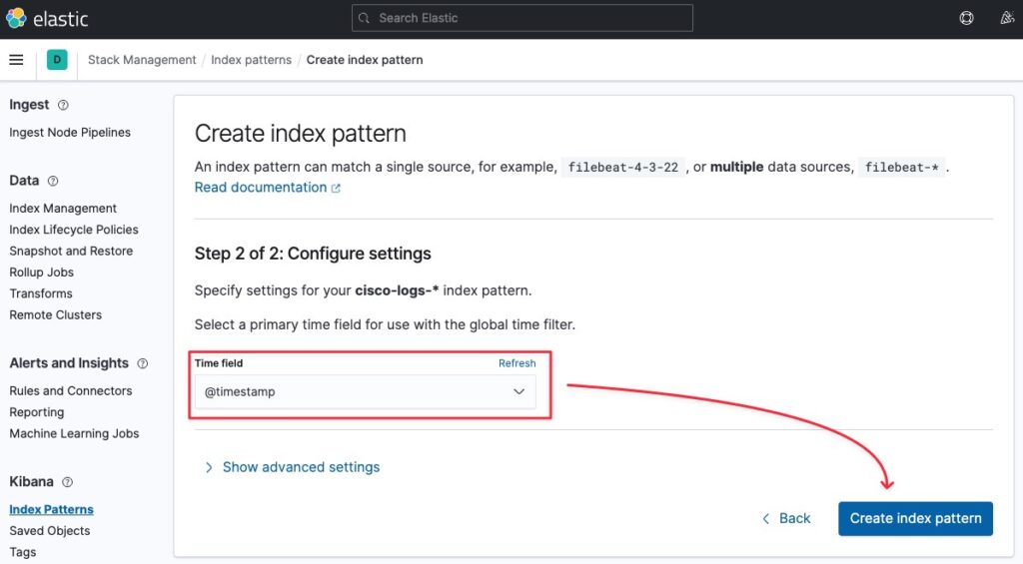Open Saved Objects
Viewport: 1023px width, 564px height.
point(50,531)
